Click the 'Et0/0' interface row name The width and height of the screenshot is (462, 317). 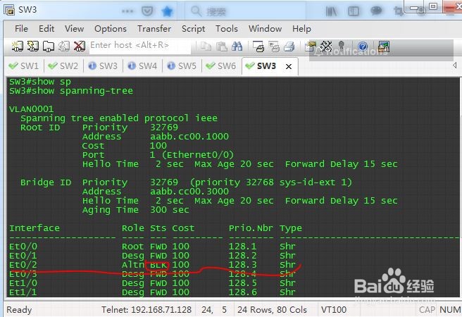coord(23,247)
